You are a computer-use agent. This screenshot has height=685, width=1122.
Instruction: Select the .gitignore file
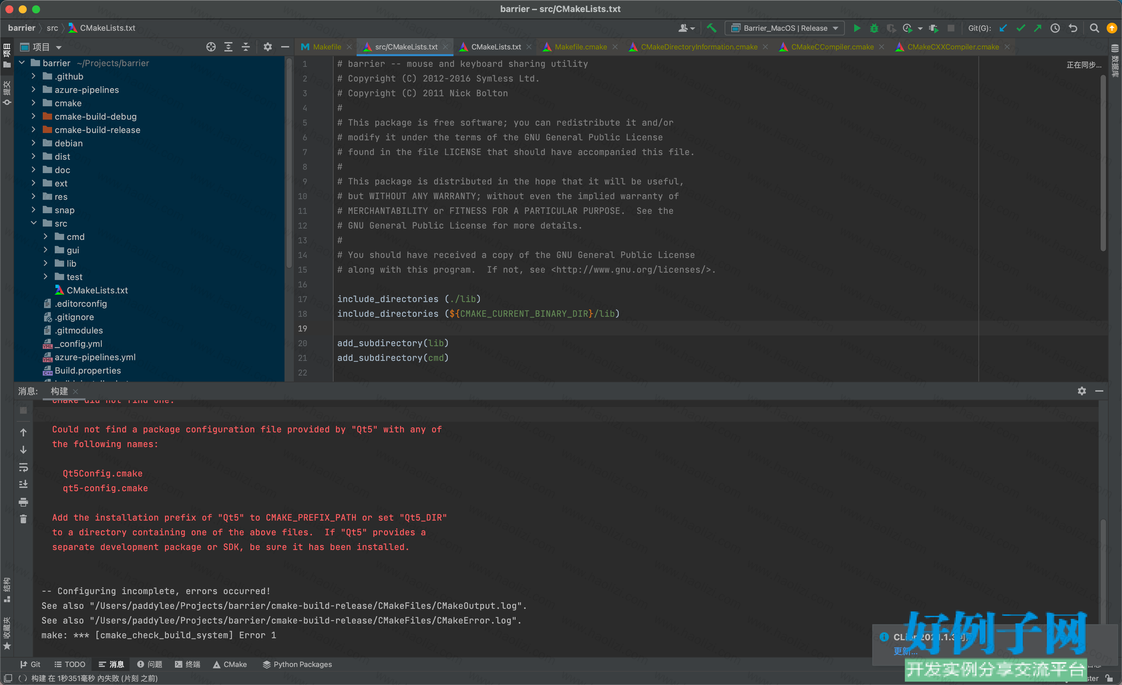tap(75, 317)
